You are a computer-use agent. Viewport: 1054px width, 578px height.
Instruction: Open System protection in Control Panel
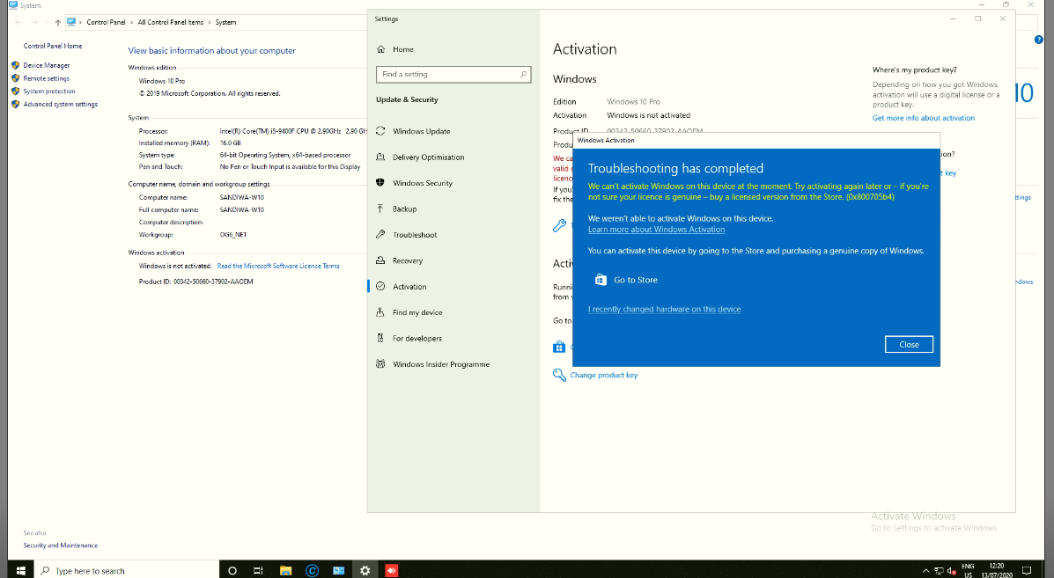[x=49, y=91]
